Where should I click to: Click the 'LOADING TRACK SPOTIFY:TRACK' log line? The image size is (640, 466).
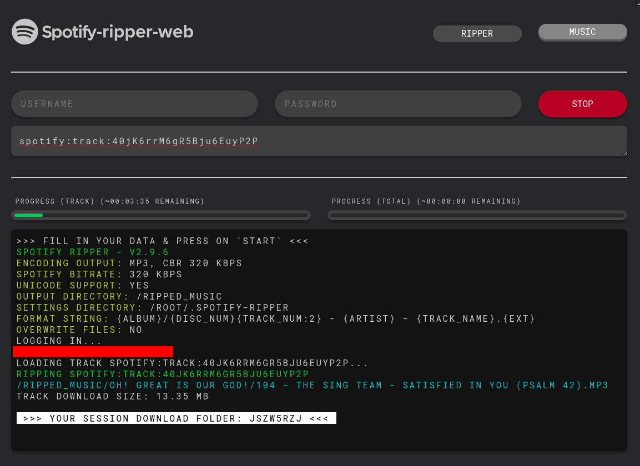192,363
